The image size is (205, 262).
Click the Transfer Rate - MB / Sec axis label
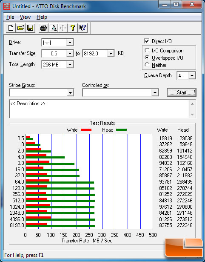(87, 241)
